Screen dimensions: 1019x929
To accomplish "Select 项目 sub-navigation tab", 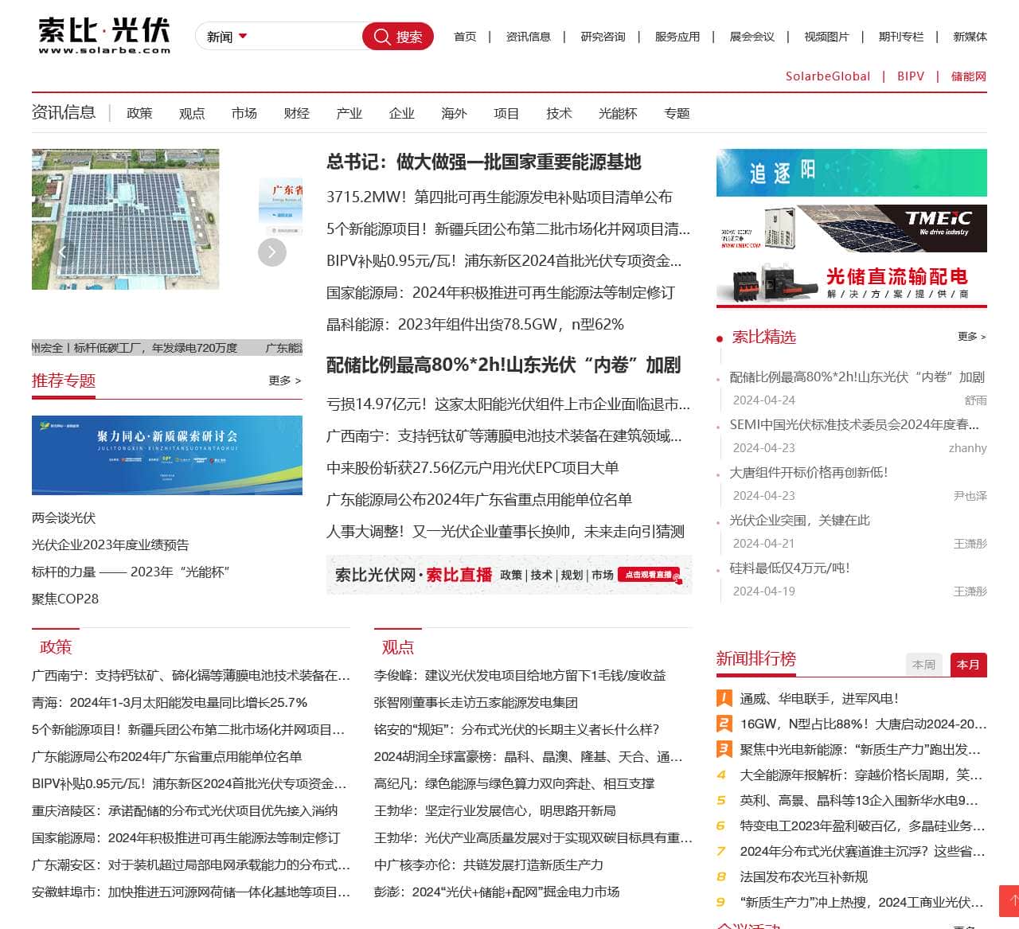I will point(506,113).
